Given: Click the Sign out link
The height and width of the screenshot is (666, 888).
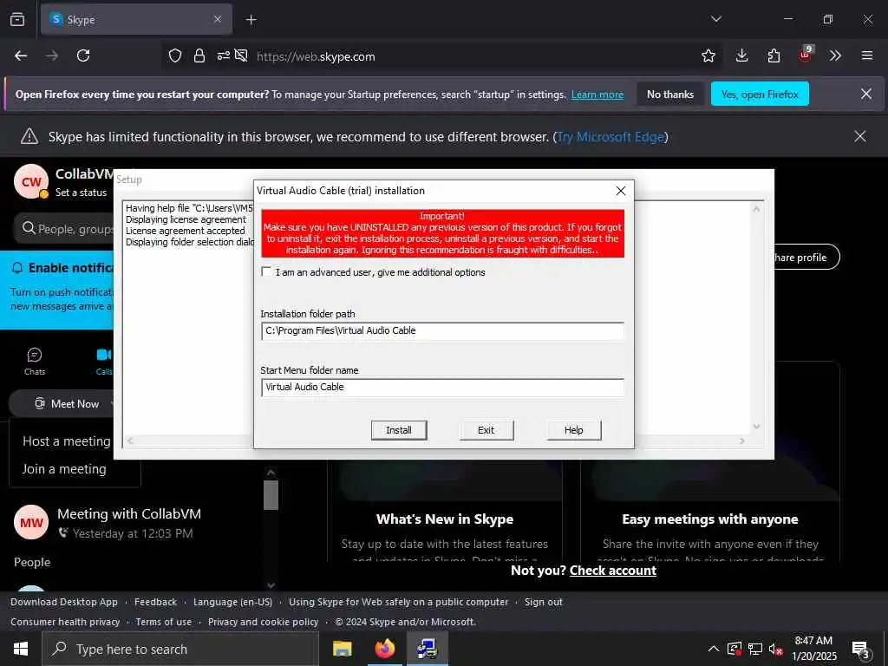Looking at the screenshot, I should pyautogui.click(x=543, y=602).
